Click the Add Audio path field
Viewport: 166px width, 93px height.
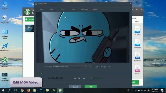(70, 67)
